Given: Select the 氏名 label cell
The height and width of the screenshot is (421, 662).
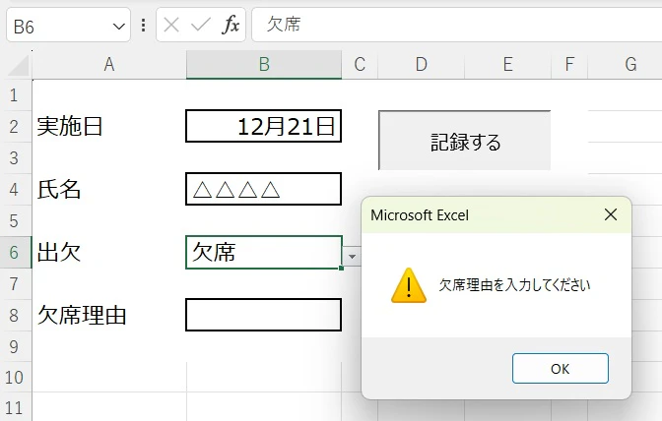Looking at the screenshot, I should (109, 189).
